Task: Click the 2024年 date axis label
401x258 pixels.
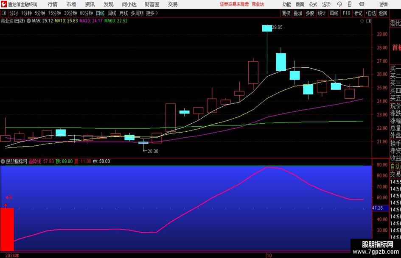Action: 12,255
